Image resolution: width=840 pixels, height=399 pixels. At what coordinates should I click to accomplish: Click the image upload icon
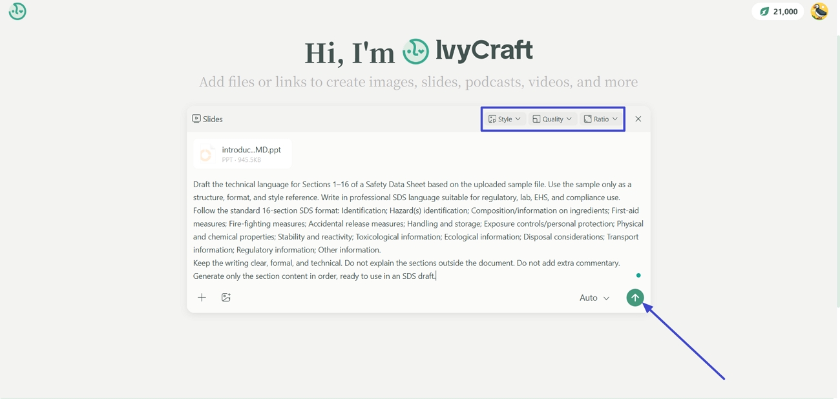(226, 298)
